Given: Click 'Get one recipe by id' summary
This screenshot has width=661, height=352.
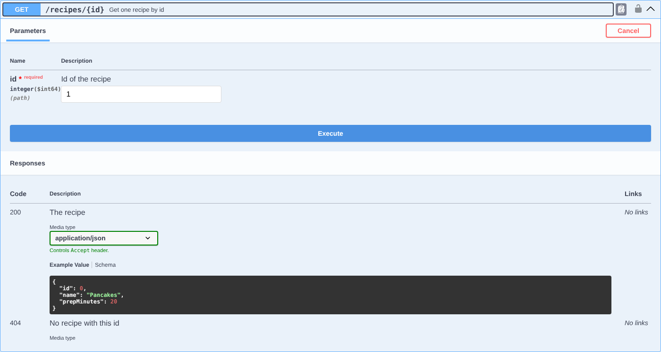Looking at the screenshot, I should 136,9.
